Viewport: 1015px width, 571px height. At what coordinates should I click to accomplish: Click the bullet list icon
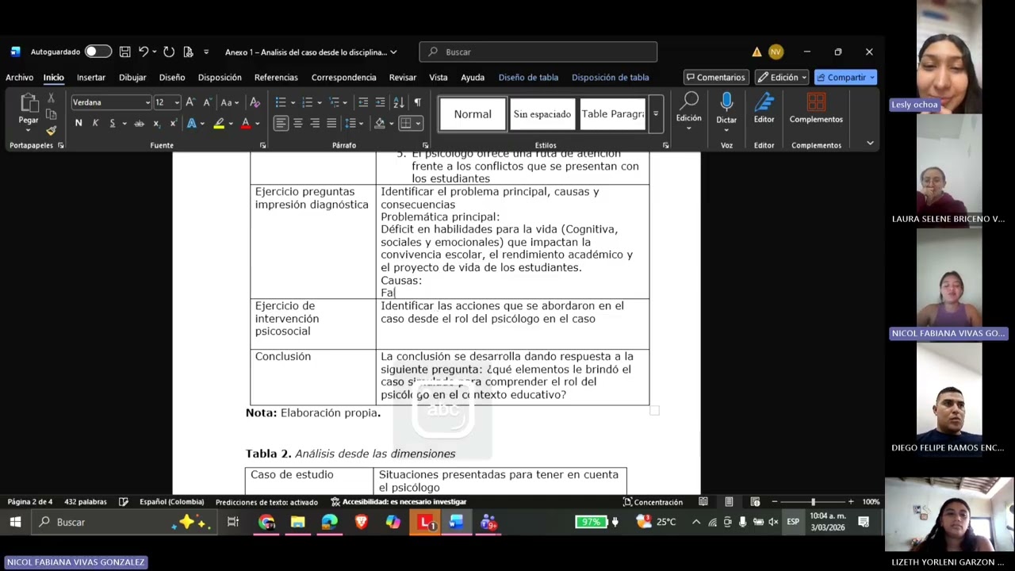click(281, 102)
